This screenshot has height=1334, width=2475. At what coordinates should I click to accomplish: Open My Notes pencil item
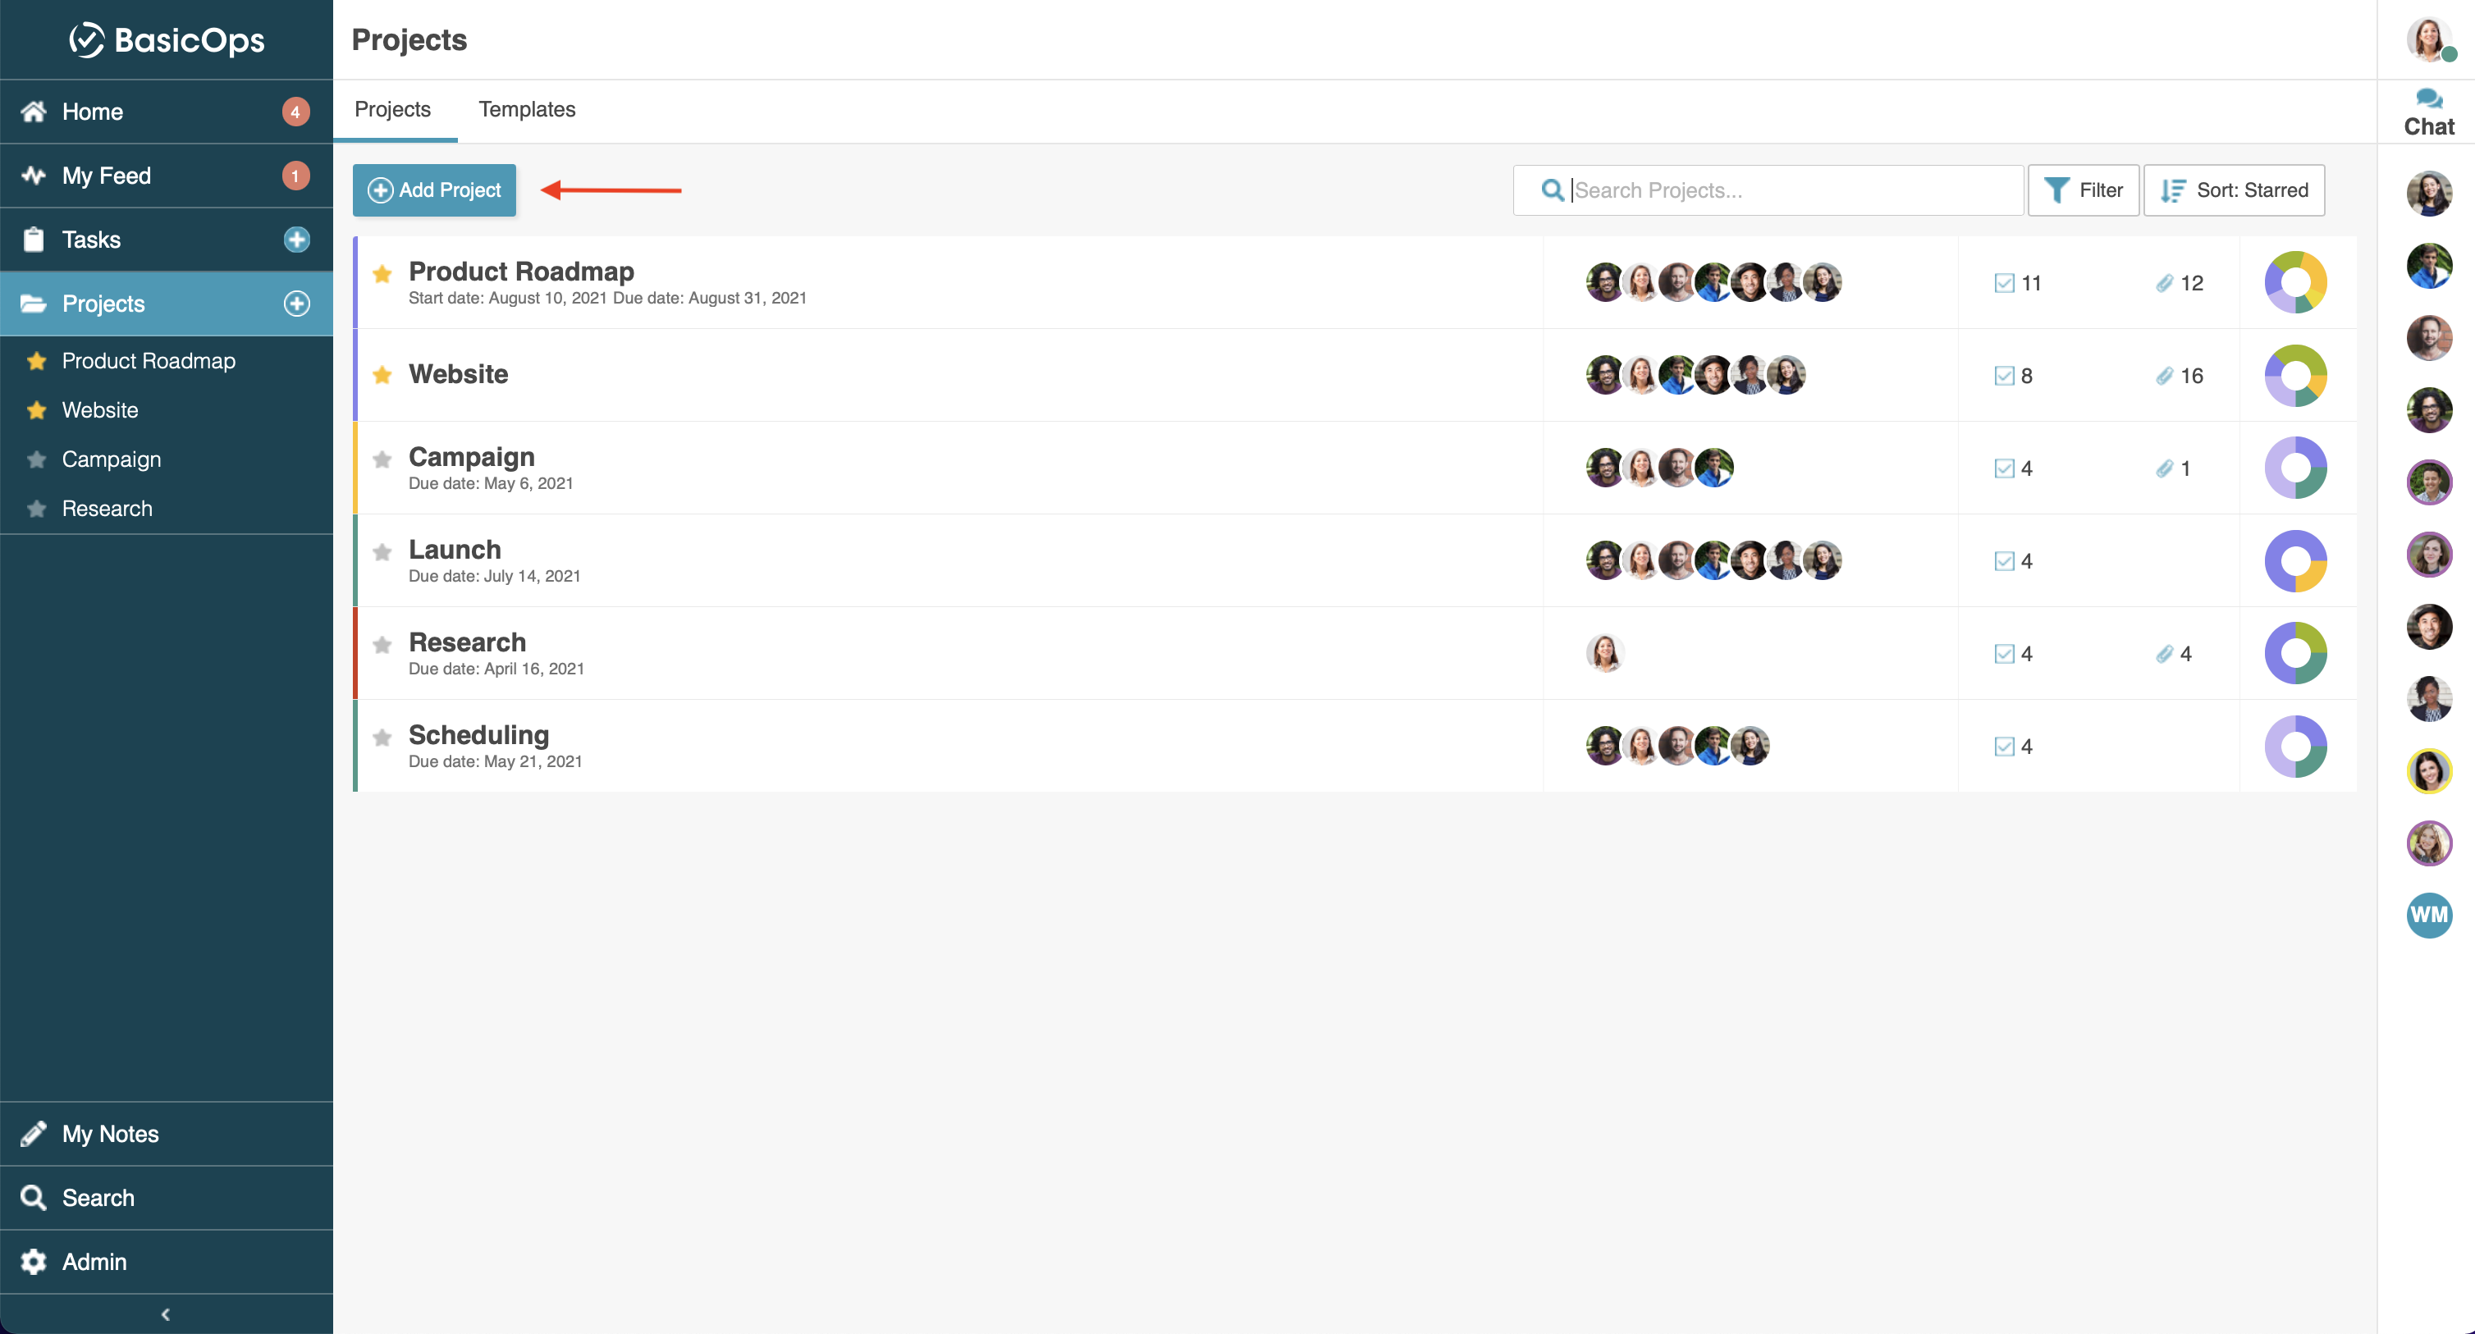109,1133
